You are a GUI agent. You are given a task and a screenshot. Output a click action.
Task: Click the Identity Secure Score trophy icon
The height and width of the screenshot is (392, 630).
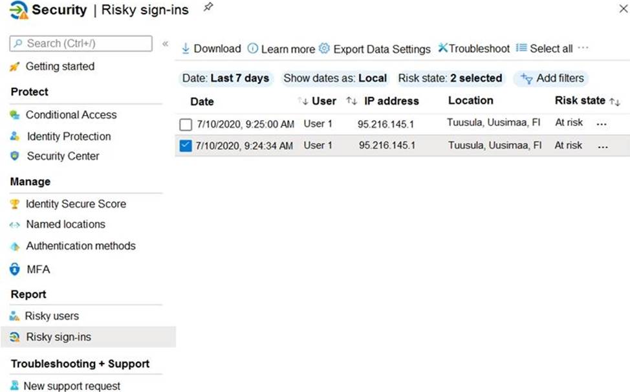pos(15,204)
